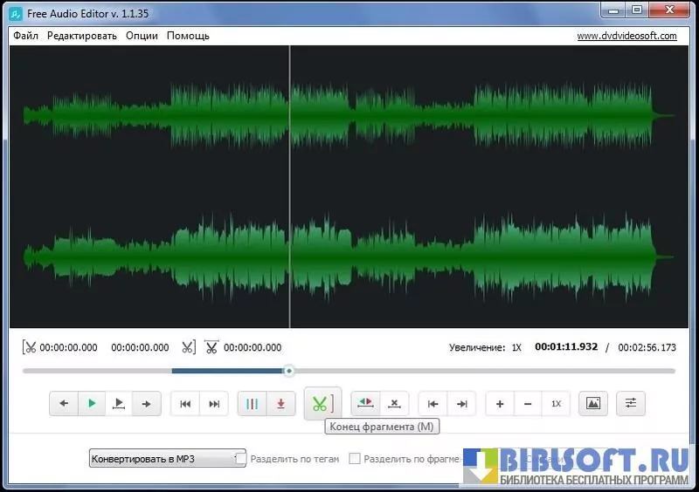The width and height of the screenshot is (699, 492).
Task: Click the picture icon toolbar button
Action: click(593, 404)
